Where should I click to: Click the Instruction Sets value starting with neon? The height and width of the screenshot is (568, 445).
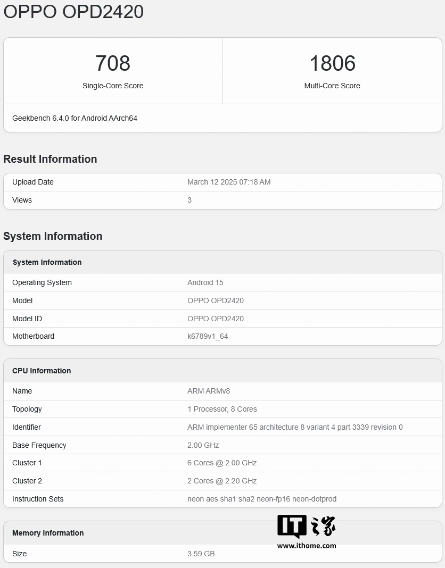[x=262, y=499]
